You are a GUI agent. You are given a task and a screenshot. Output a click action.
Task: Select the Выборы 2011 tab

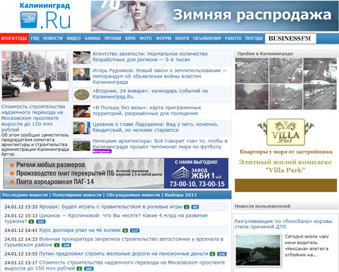pos(180,195)
